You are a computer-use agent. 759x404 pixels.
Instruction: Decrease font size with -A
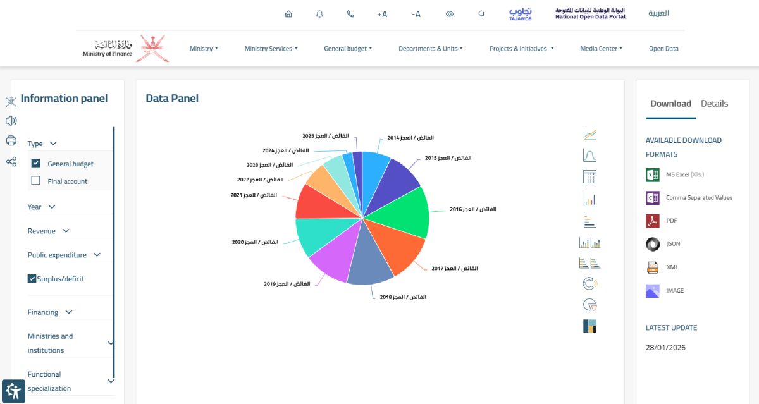point(416,14)
